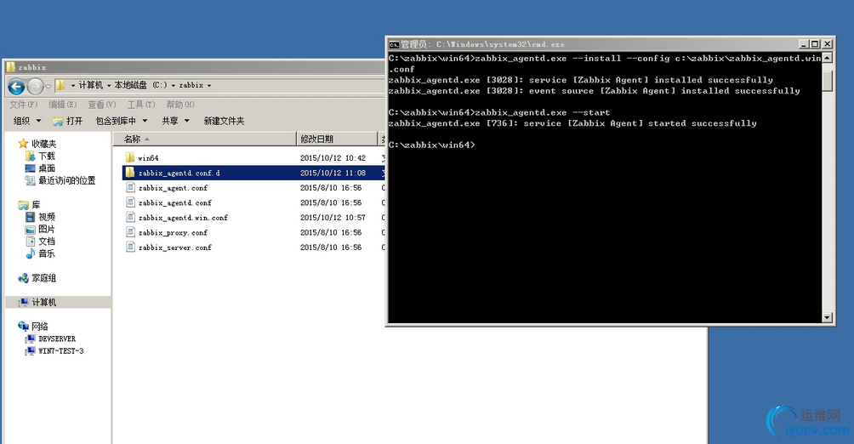
Task: Select the win64 folder icon
Action: [129, 157]
